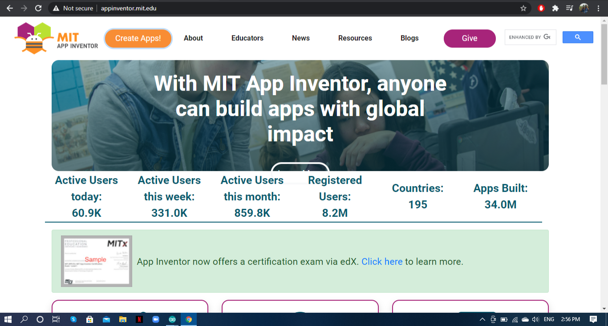The image size is (608, 326).
Task: Launch Netflix from the taskbar
Action: 139,319
